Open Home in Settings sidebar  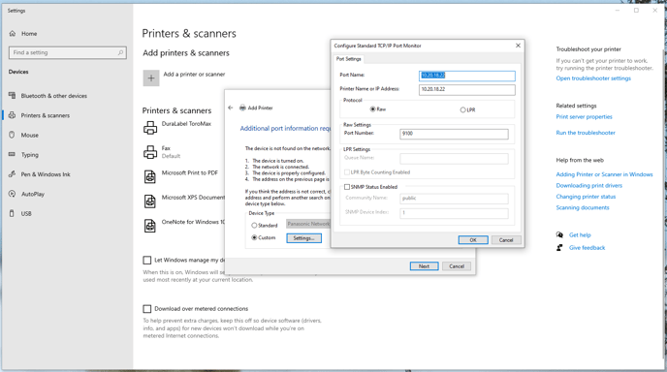pyautogui.click(x=29, y=34)
